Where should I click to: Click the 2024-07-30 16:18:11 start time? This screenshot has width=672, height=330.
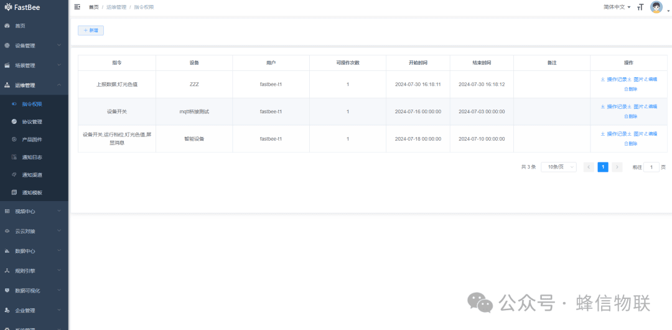pos(418,85)
